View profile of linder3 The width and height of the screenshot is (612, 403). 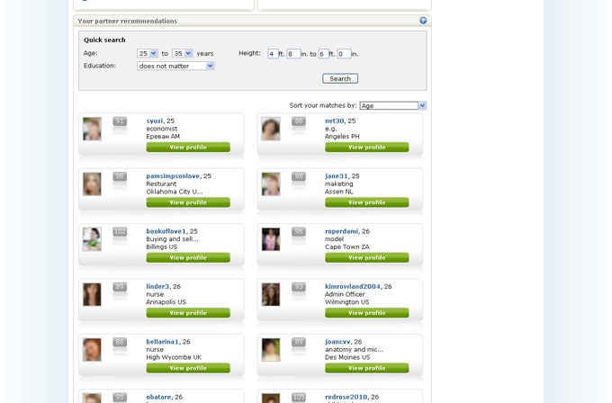pyautogui.click(x=188, y=313)
